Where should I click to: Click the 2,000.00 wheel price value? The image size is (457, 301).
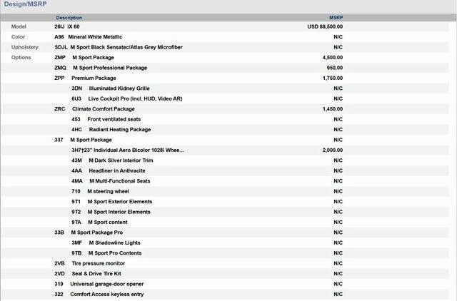coord(332,150)
